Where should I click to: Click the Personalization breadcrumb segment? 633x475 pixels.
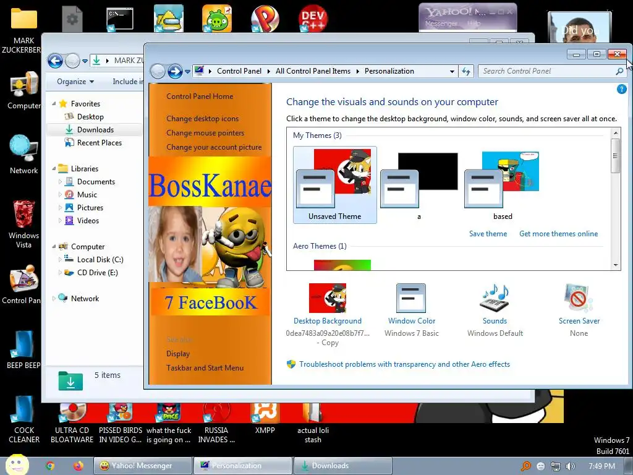point(389,71)
